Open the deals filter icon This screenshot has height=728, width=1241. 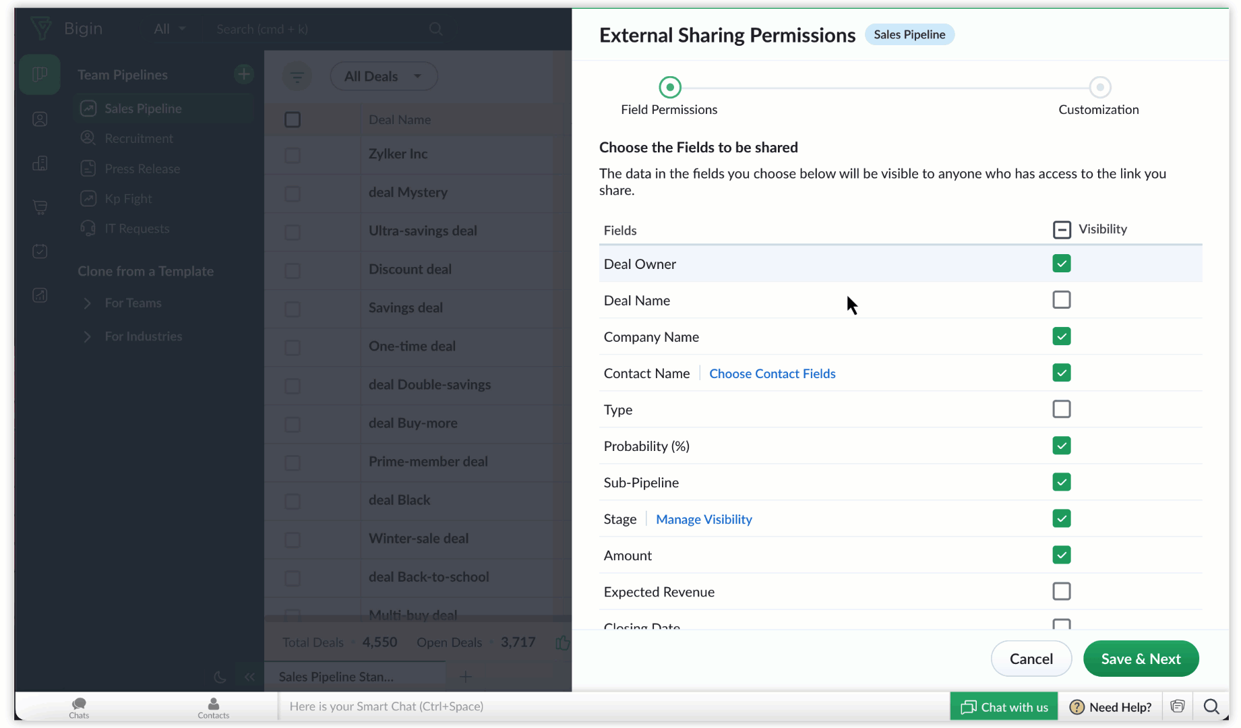point(297,76)
